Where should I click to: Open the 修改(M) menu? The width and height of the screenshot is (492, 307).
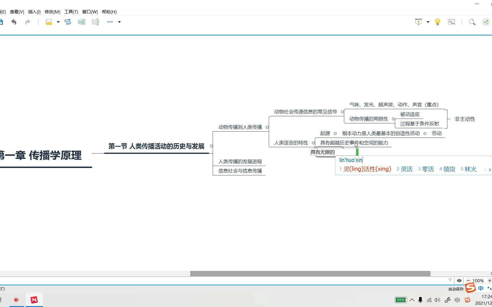pos(52,12)
